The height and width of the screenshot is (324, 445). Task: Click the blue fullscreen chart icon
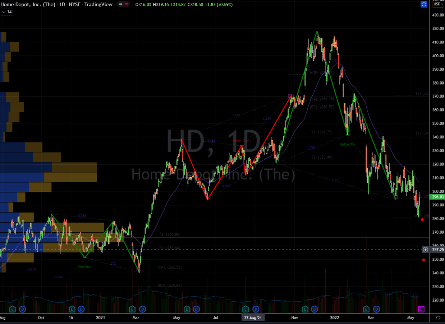(x=424, y=4)
